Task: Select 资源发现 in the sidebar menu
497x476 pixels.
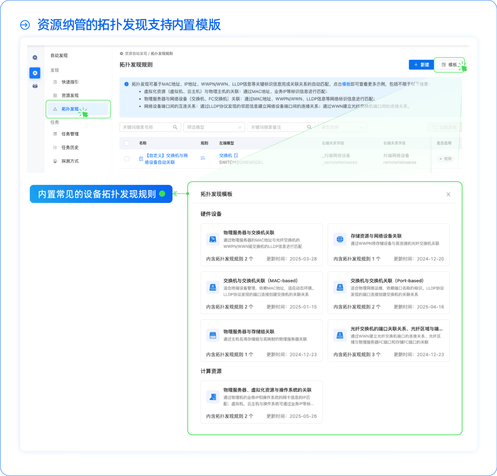Action: point(69,96)
